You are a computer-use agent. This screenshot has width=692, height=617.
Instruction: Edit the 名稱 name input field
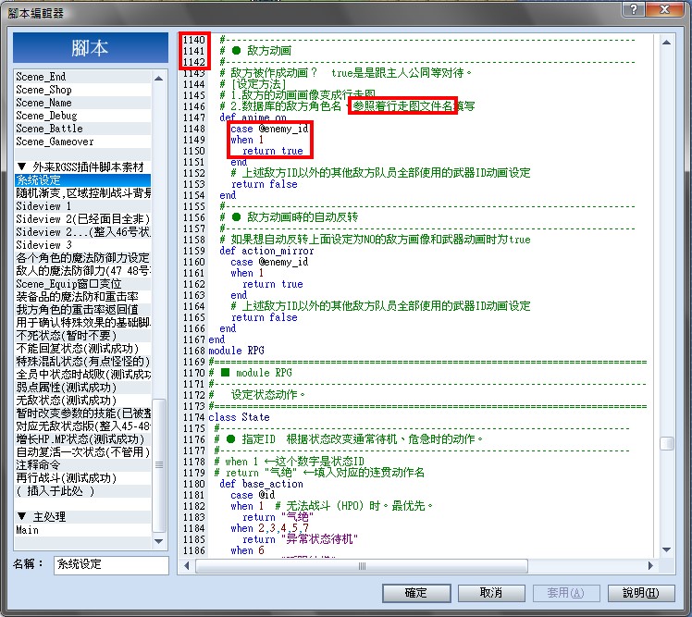pyautogui.click(x=111, y=564)
